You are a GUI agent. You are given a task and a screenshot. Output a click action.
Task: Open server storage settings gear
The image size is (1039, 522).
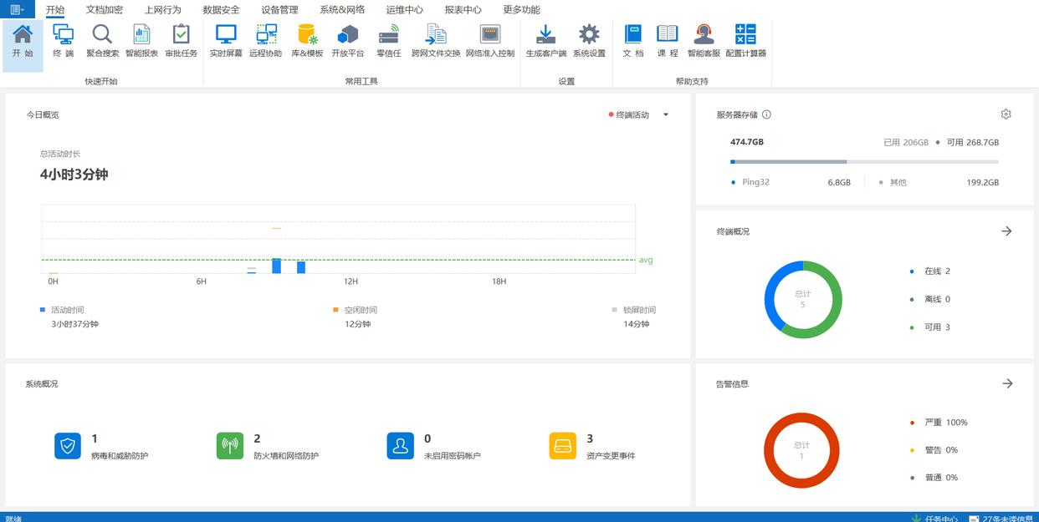tap(1006, 114)
